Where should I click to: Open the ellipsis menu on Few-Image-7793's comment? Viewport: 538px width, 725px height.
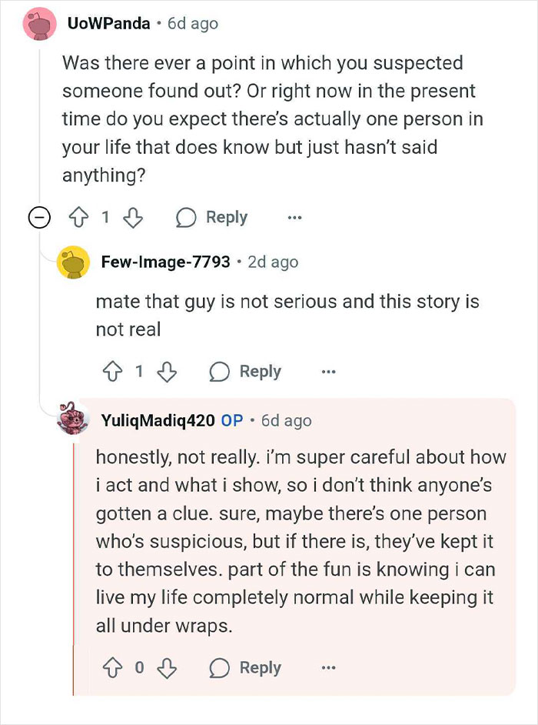(x=329, y=372)
